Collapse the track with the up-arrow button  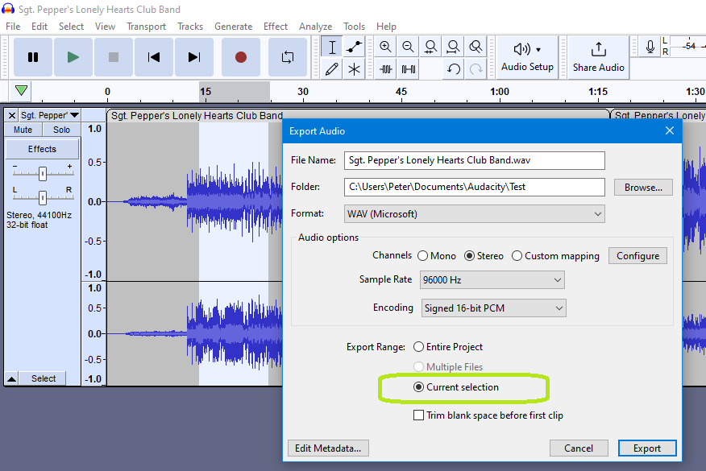12,378
